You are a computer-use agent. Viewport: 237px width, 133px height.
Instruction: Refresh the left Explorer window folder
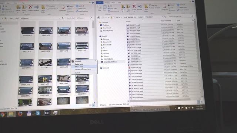click(x=63, y=18)
